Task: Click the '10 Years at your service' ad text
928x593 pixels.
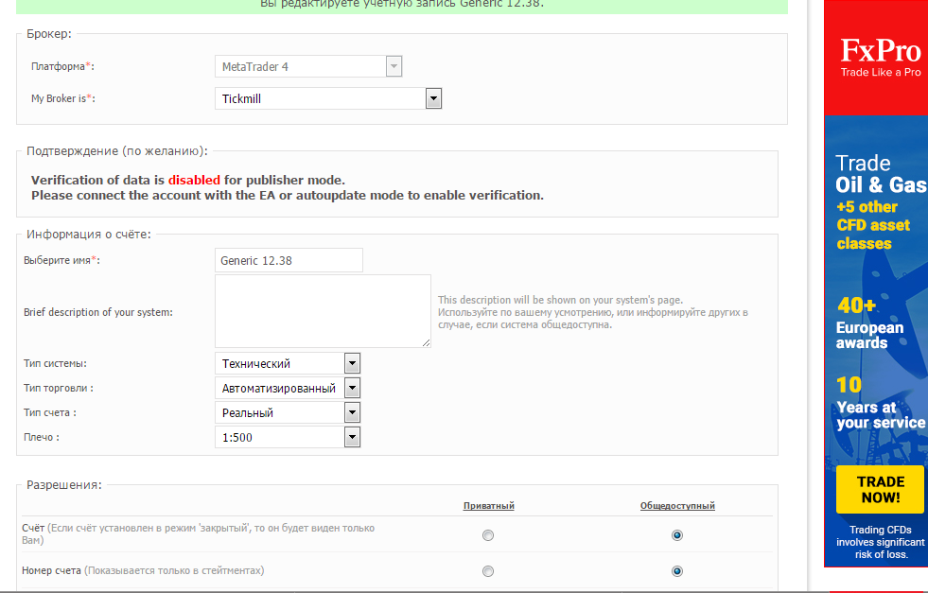Action: click(880, 403)
